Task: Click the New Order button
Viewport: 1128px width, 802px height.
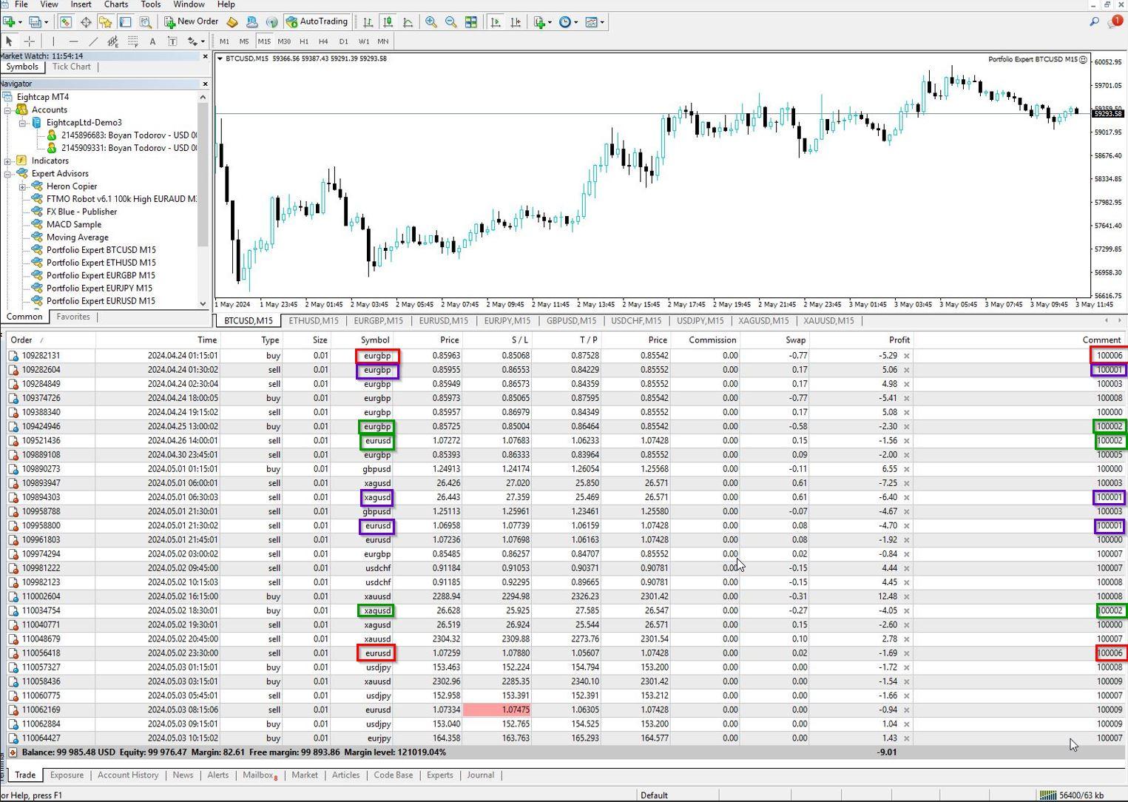Action: pos(192,22)
